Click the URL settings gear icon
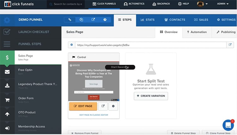 (x=72, y=45)
